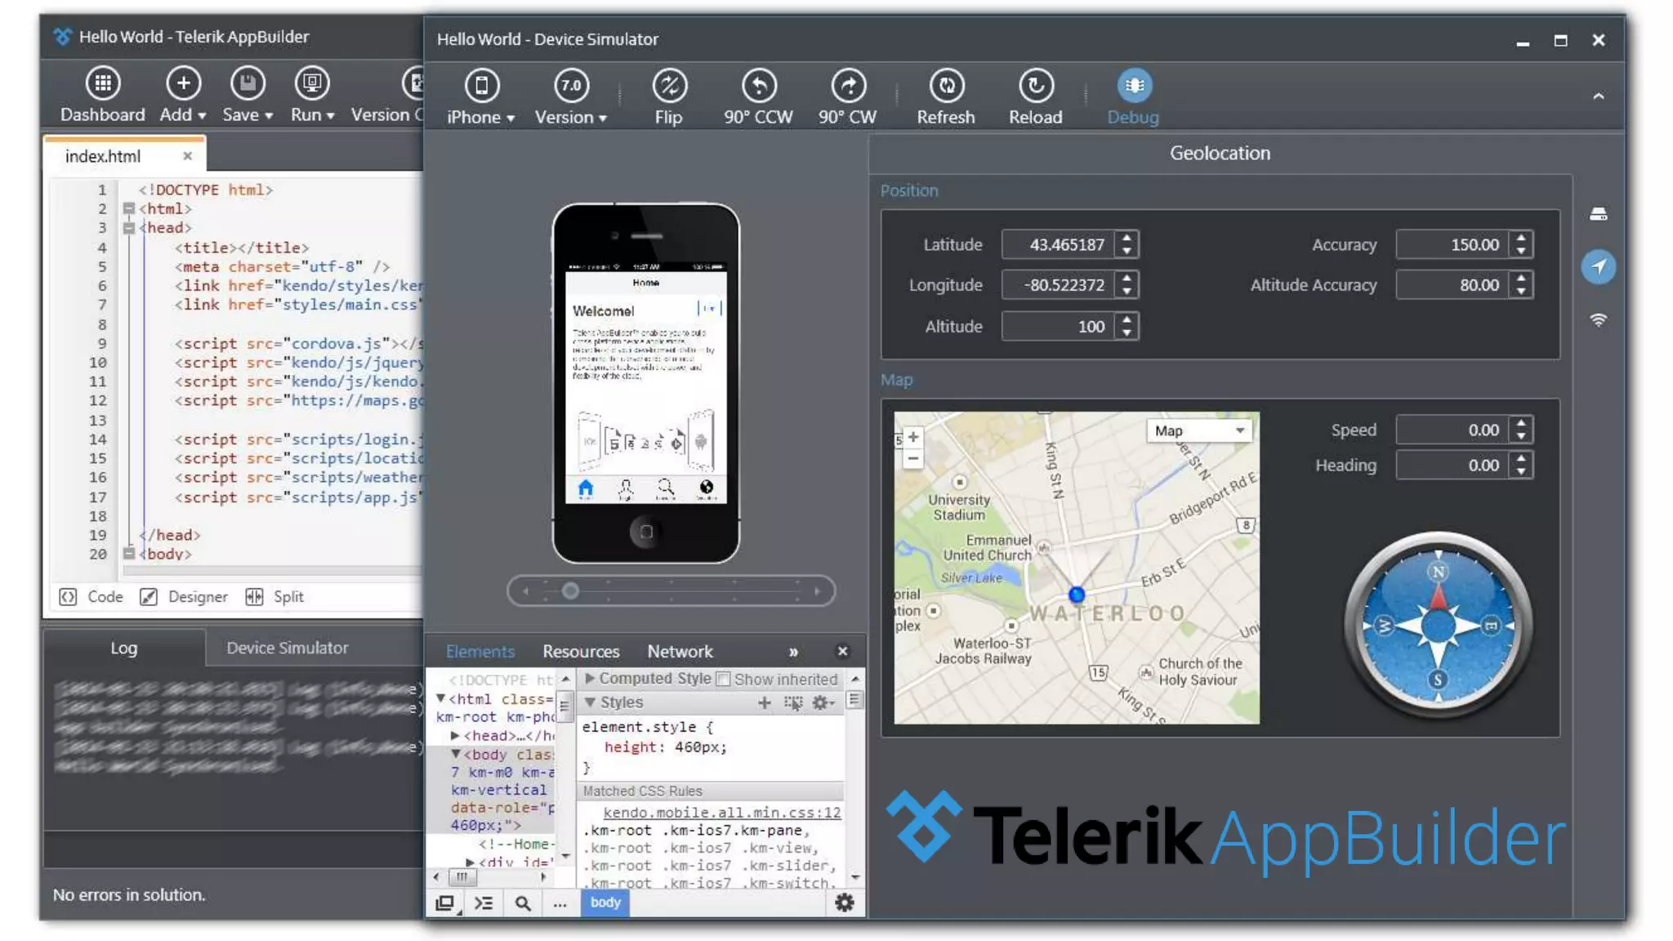Collapse the simulator toolbar with the chevron
This screenshot has width=1673, height=941.
(x=1599, y=96)
